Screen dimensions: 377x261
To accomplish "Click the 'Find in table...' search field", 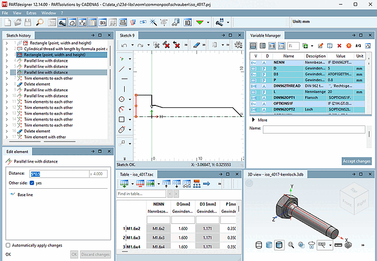I will click(141, 194).
